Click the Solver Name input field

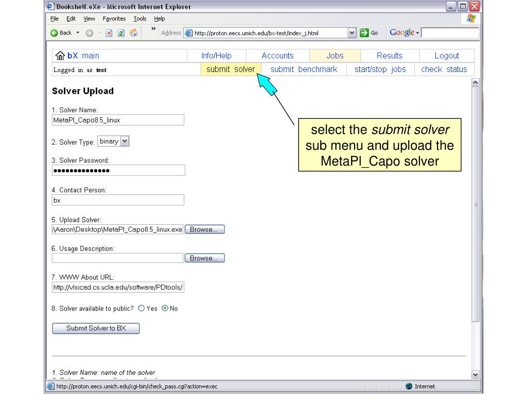pyautogui.click(x=118, y=120)
